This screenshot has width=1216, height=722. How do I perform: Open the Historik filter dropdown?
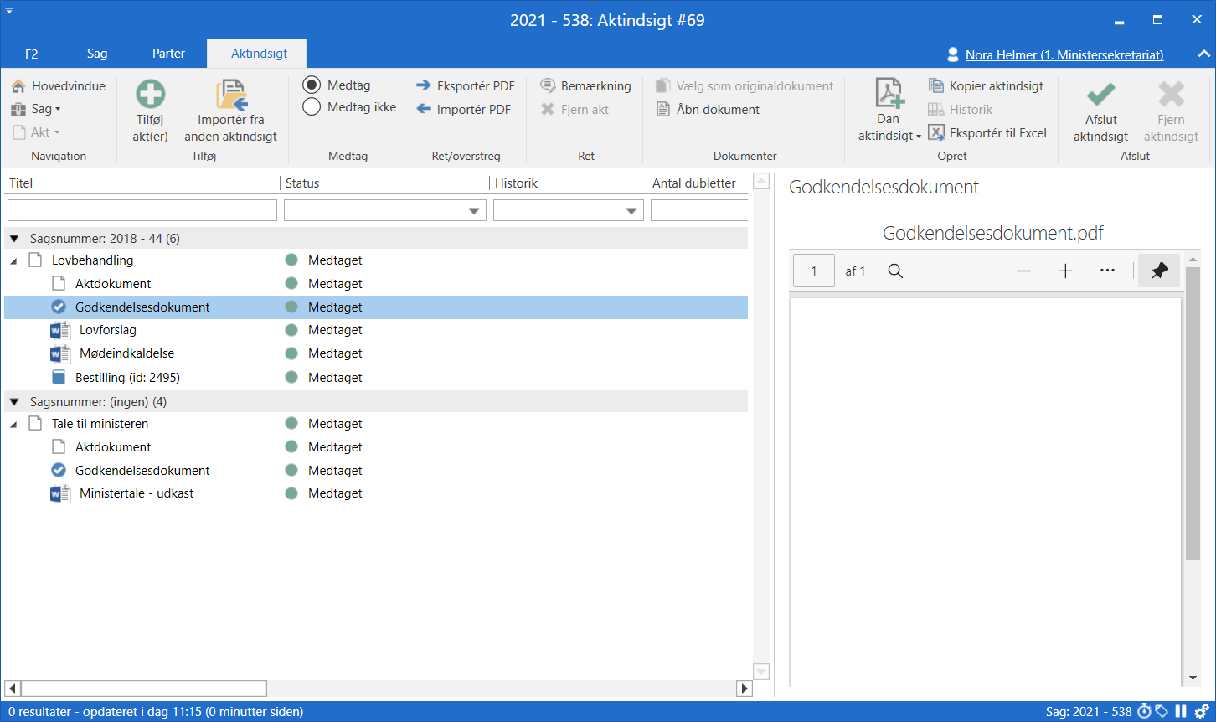(632, 211)
